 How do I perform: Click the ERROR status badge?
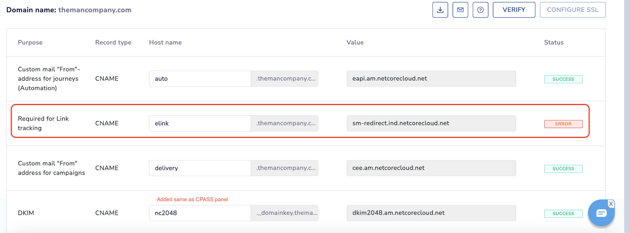click(563, 124)
